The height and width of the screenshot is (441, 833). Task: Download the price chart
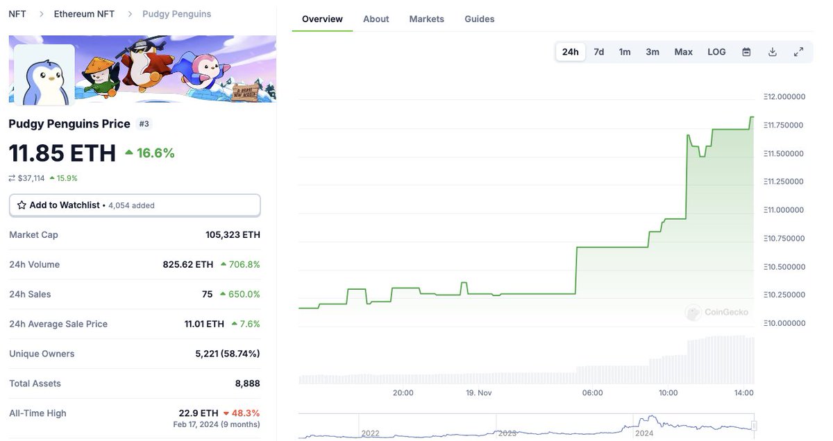(x=772, y=51)
